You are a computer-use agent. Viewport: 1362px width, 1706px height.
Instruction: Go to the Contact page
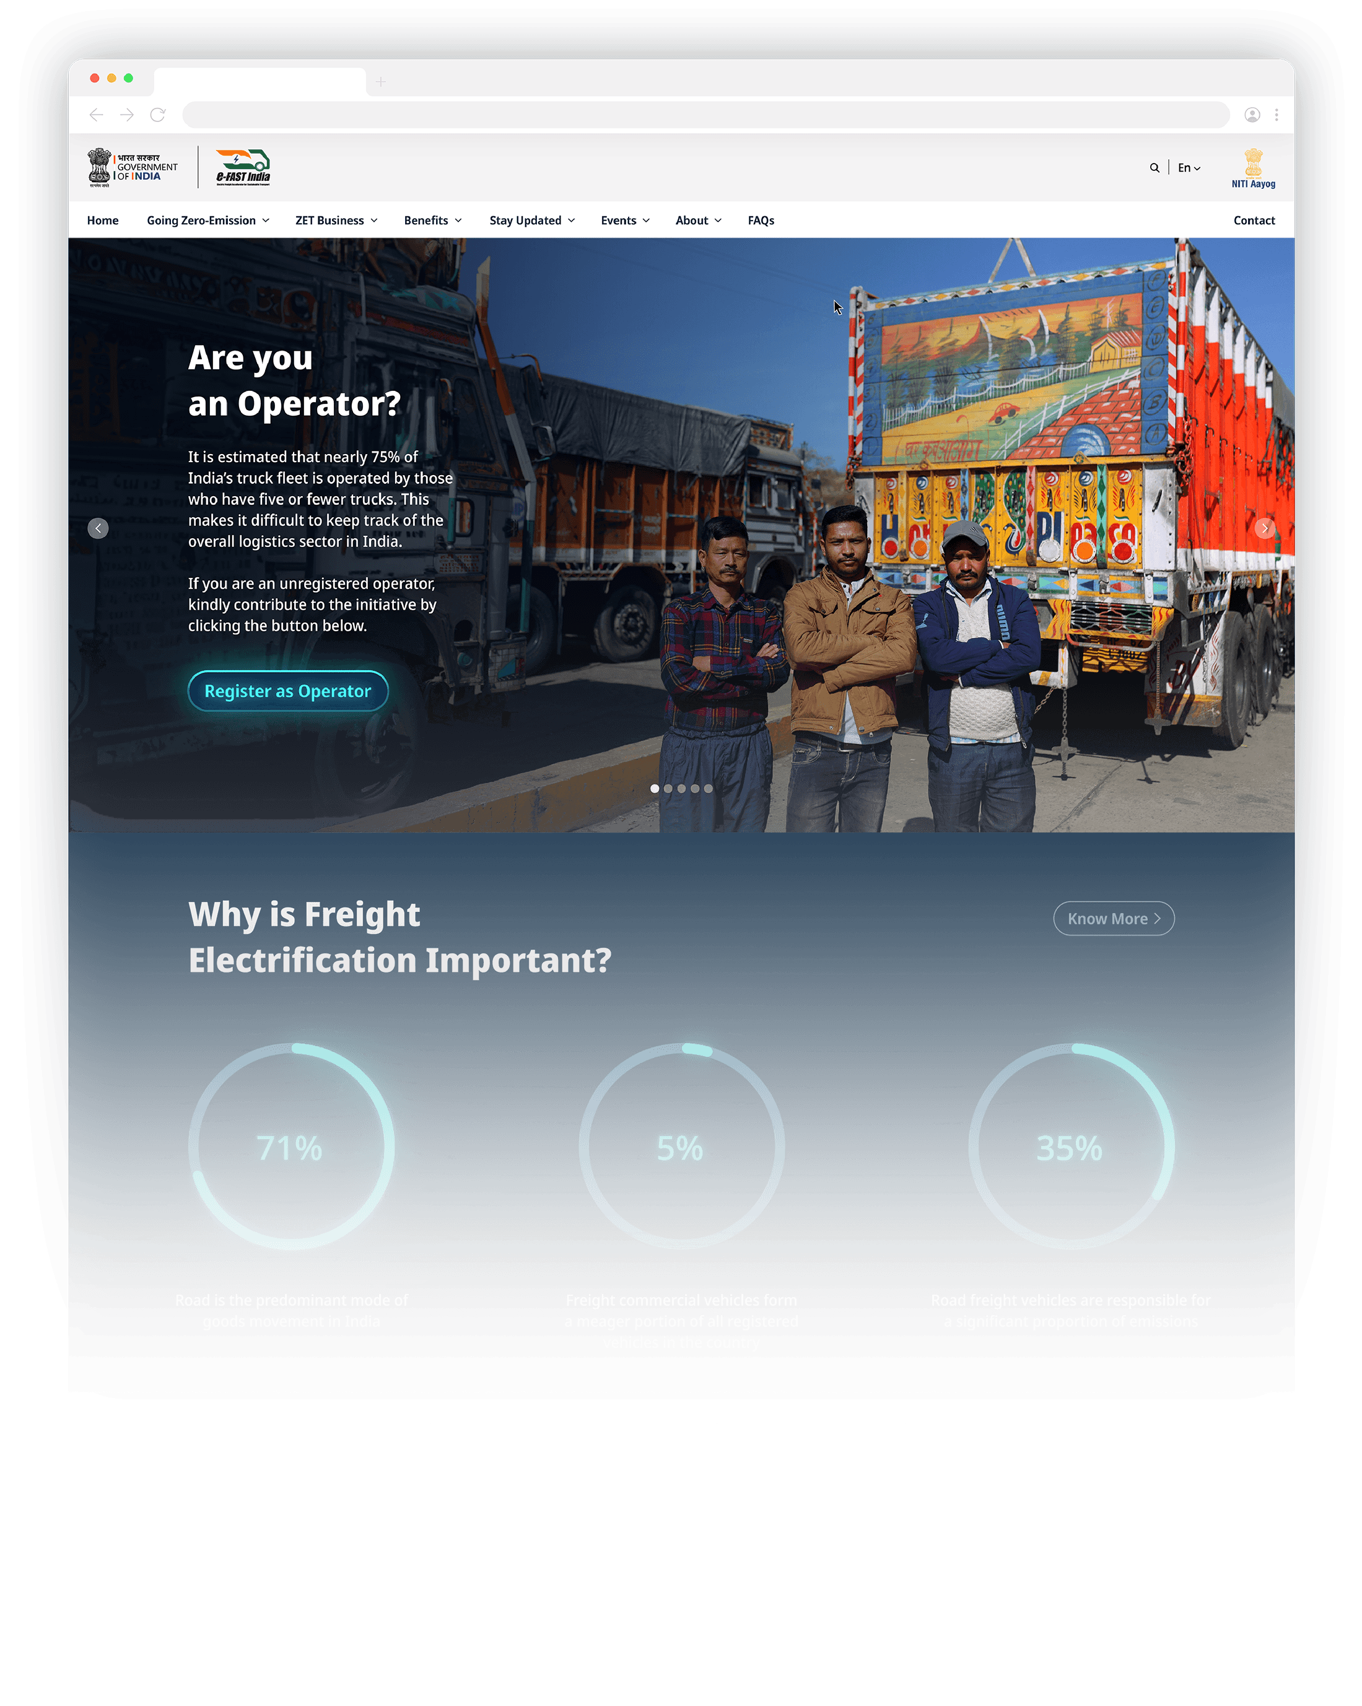1253,220
